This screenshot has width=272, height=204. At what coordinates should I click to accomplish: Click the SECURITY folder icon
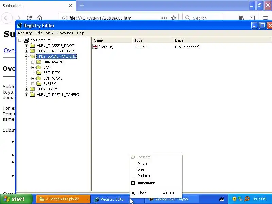(39, 73)
